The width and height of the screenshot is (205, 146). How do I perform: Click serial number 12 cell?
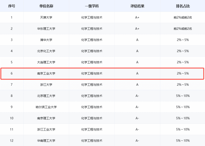(12, 141)
